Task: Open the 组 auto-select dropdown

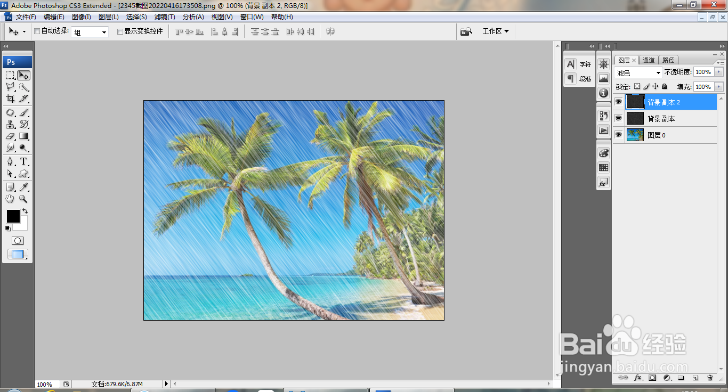Action: tap(90, 32)
